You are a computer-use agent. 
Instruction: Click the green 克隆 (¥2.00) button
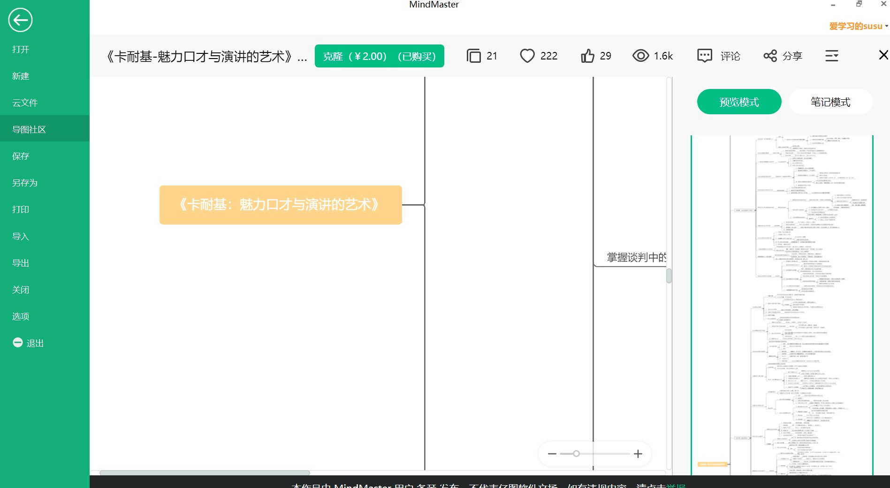pos(379,56)
